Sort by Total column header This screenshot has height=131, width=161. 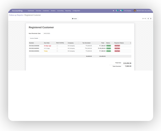click(103, 43)
